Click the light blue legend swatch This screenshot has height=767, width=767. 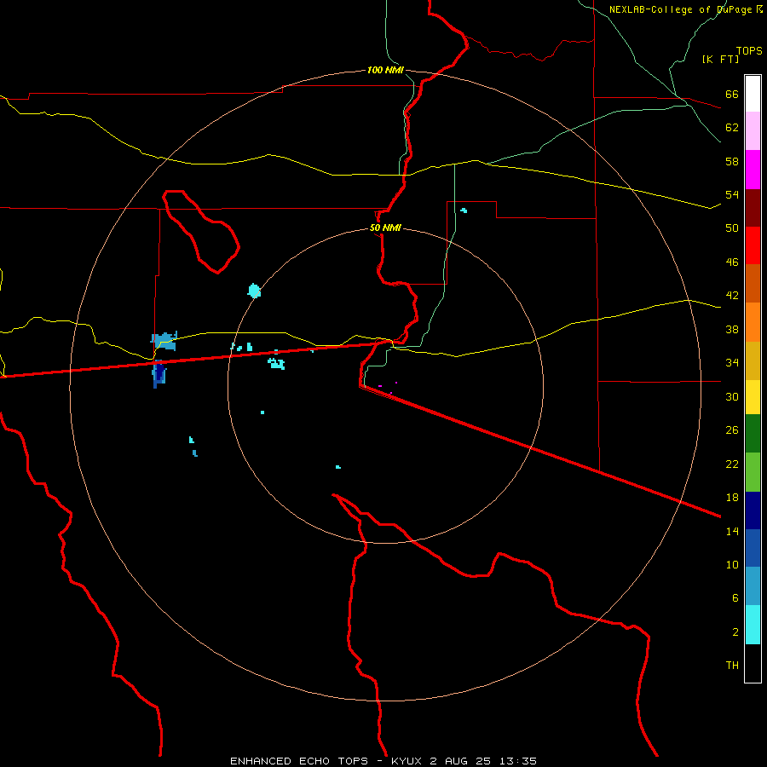(x=753, y=586)
